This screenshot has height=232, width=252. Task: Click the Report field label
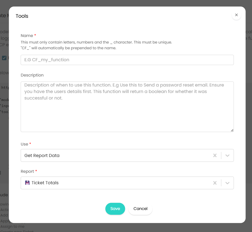[x=27, y=171]
